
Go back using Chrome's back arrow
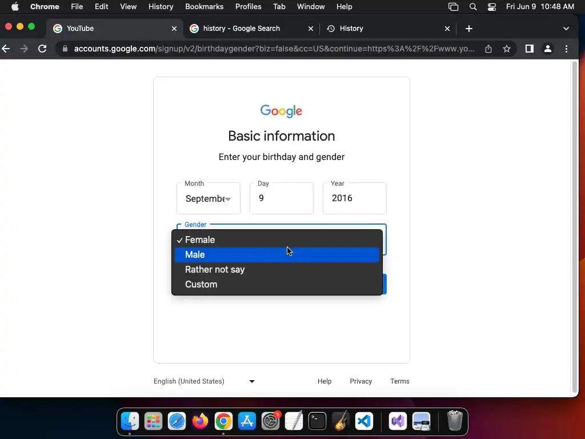pyautogui.click(x=6, y=49)
